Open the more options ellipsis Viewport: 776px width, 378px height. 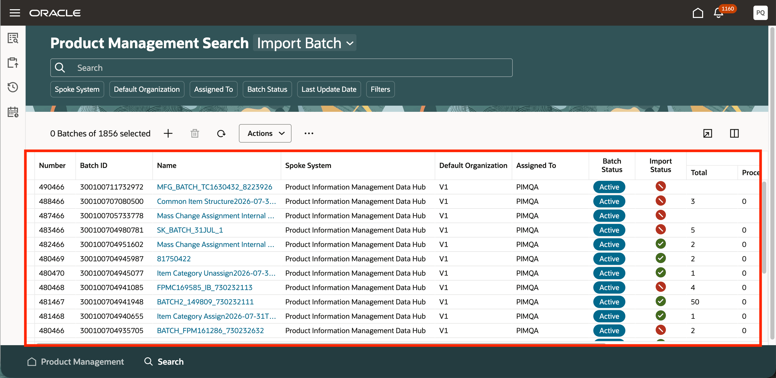(309, 133)
